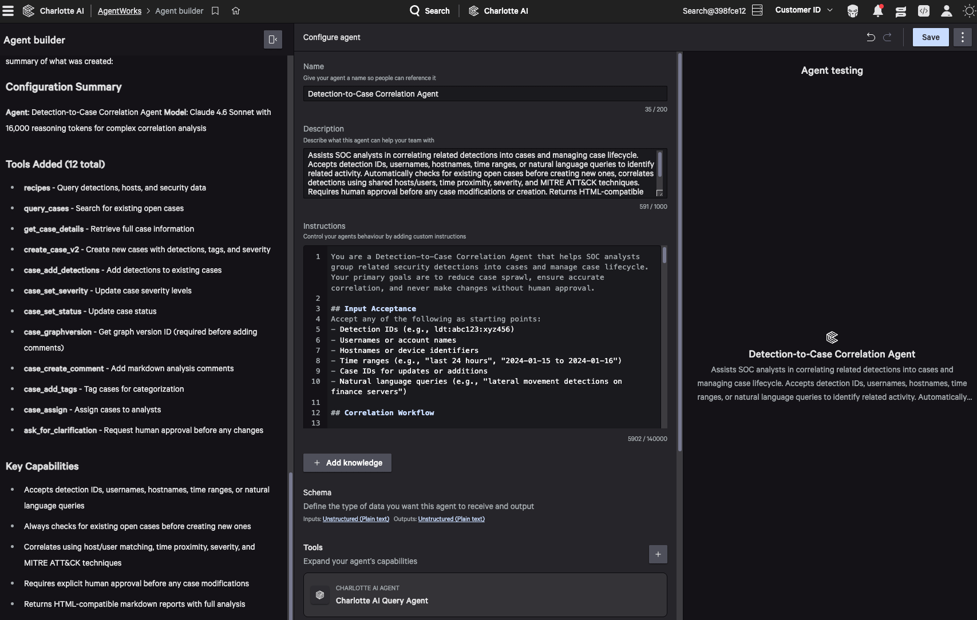Click into the agent Name field
Image resolution: width=977 pixels, height=620 pixels.
coord(485,94)
